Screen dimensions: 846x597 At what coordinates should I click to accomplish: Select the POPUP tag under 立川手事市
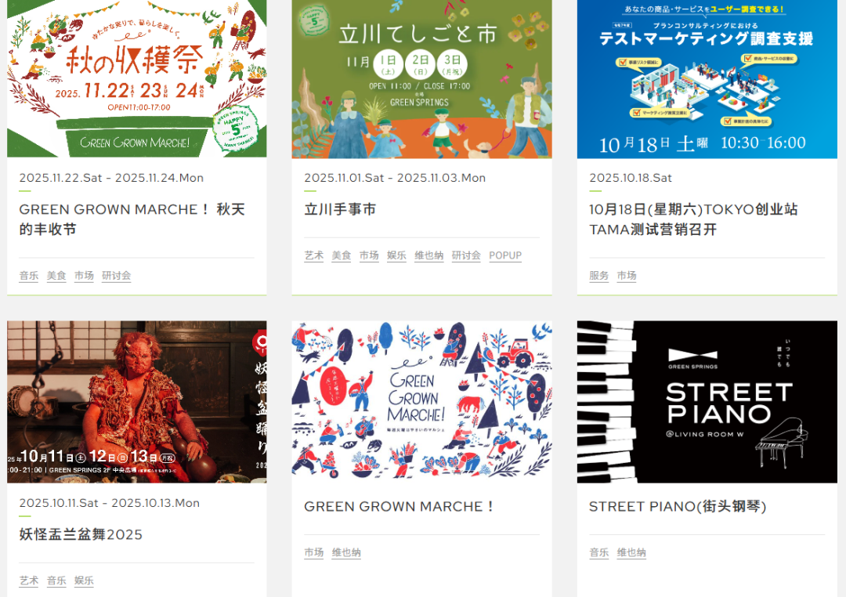[x=505, y=255]
